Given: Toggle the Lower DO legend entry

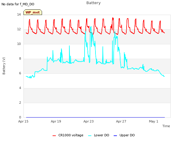Looking at the screenshot, I should point(99,135).
